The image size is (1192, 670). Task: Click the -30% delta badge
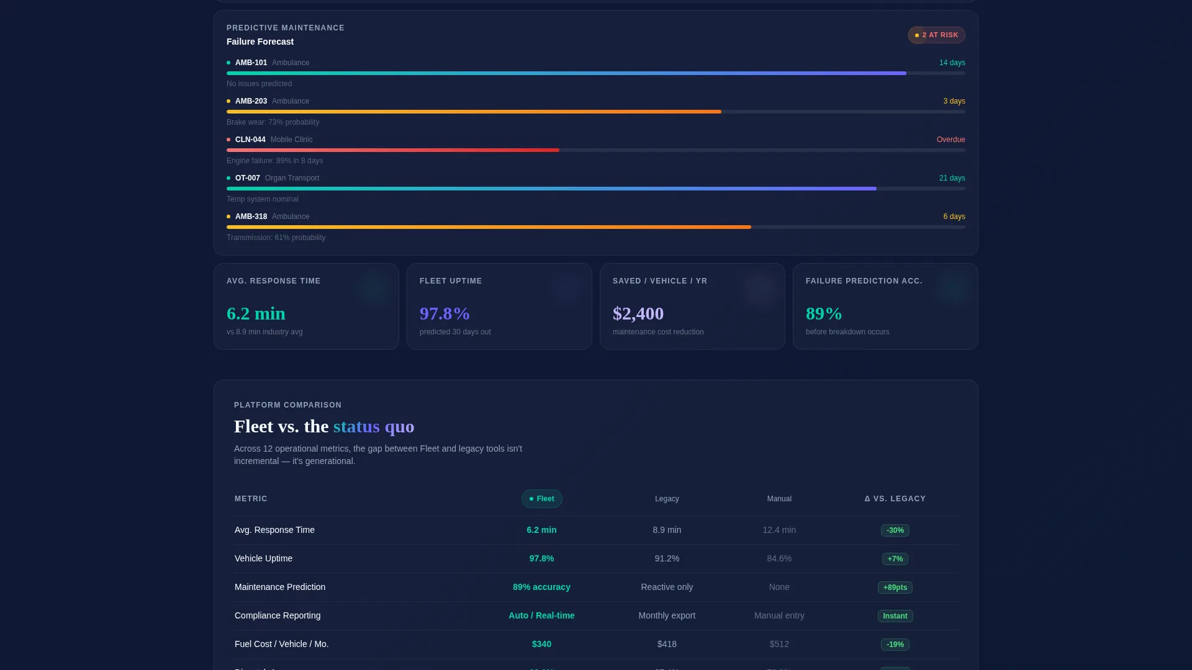pos(895,530)
